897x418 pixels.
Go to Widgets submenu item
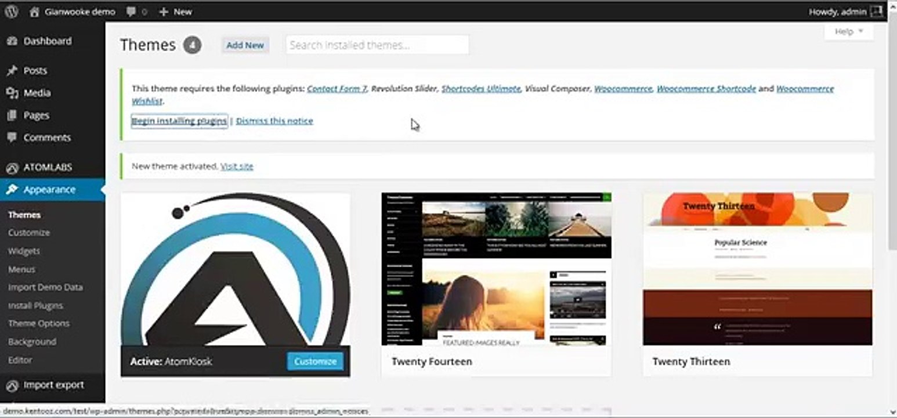(x=24, y=251)
